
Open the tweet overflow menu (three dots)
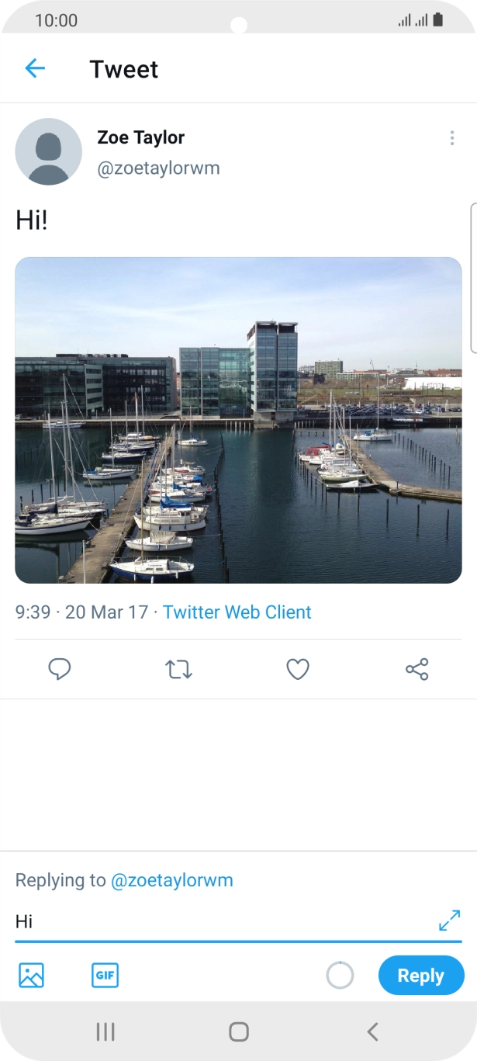point(451,138)
